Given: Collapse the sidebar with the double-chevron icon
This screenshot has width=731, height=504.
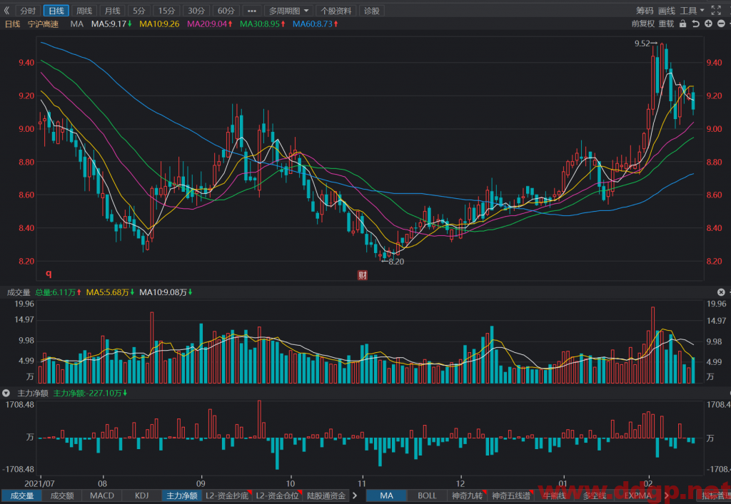Looking at the screenshot, I should pyautogui.click(x=6, y=10).
